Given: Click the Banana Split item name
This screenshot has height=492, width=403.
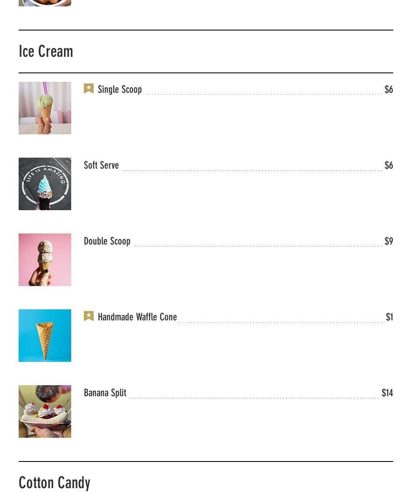Looking at the screenshot, I should coord(105,393).
